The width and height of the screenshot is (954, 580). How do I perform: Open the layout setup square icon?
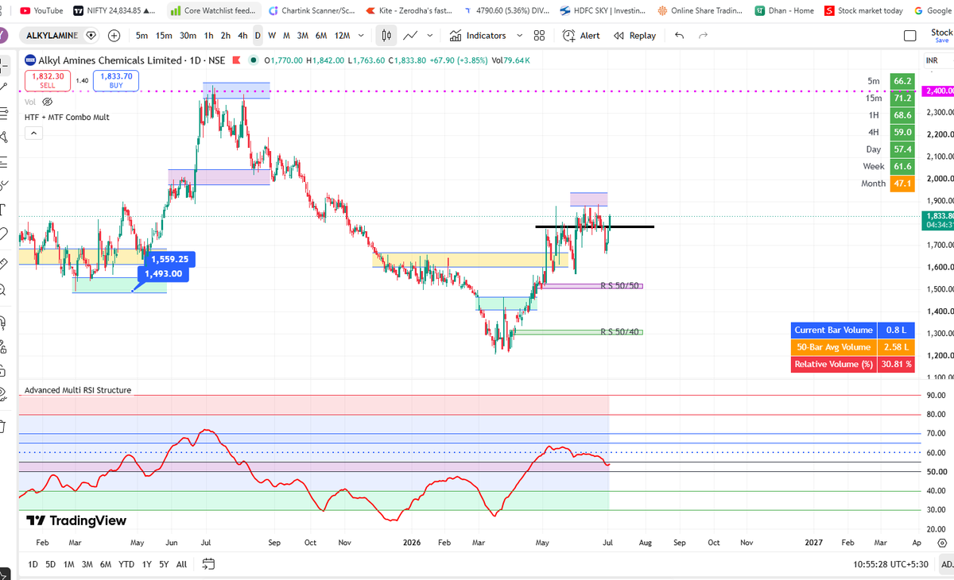click(910, 36)
